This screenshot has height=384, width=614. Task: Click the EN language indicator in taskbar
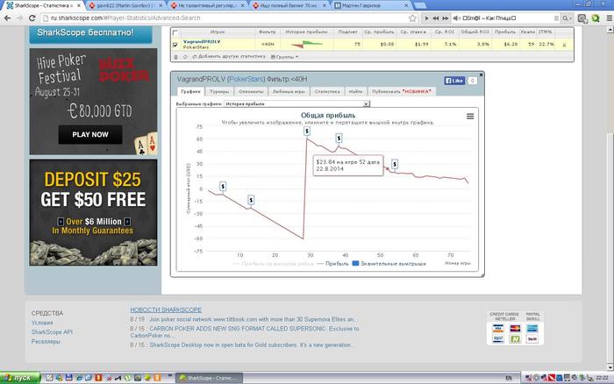[x=509, y=378]
